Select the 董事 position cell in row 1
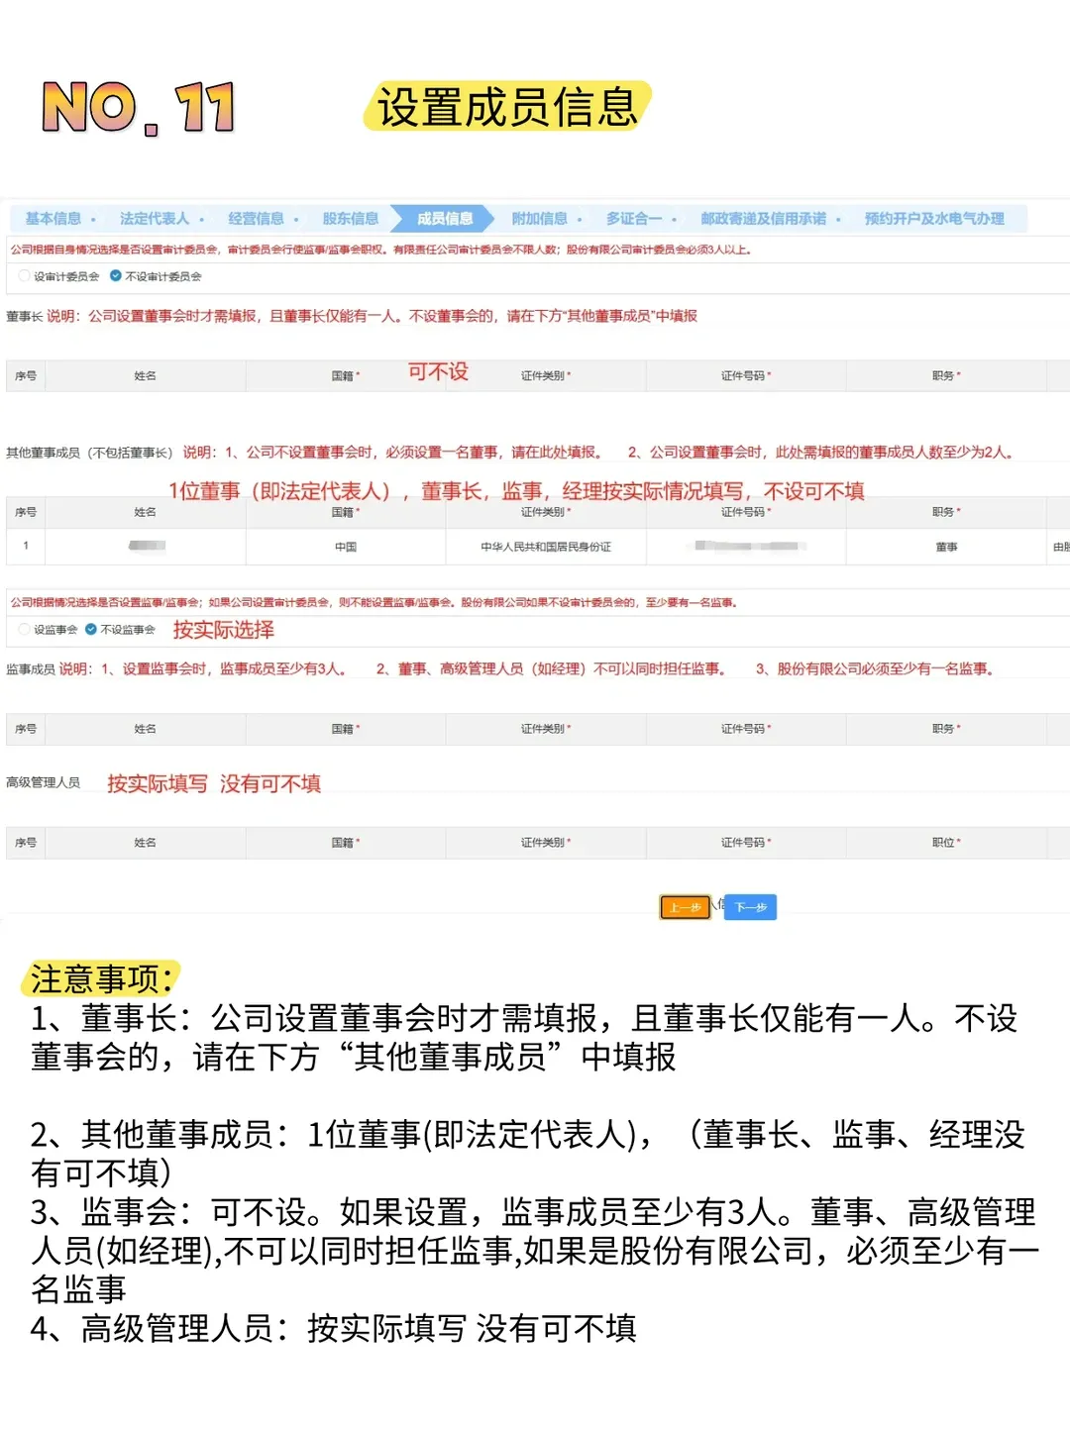The height and width of the screenshot is (1429, 1070). (x=946, y=546)
